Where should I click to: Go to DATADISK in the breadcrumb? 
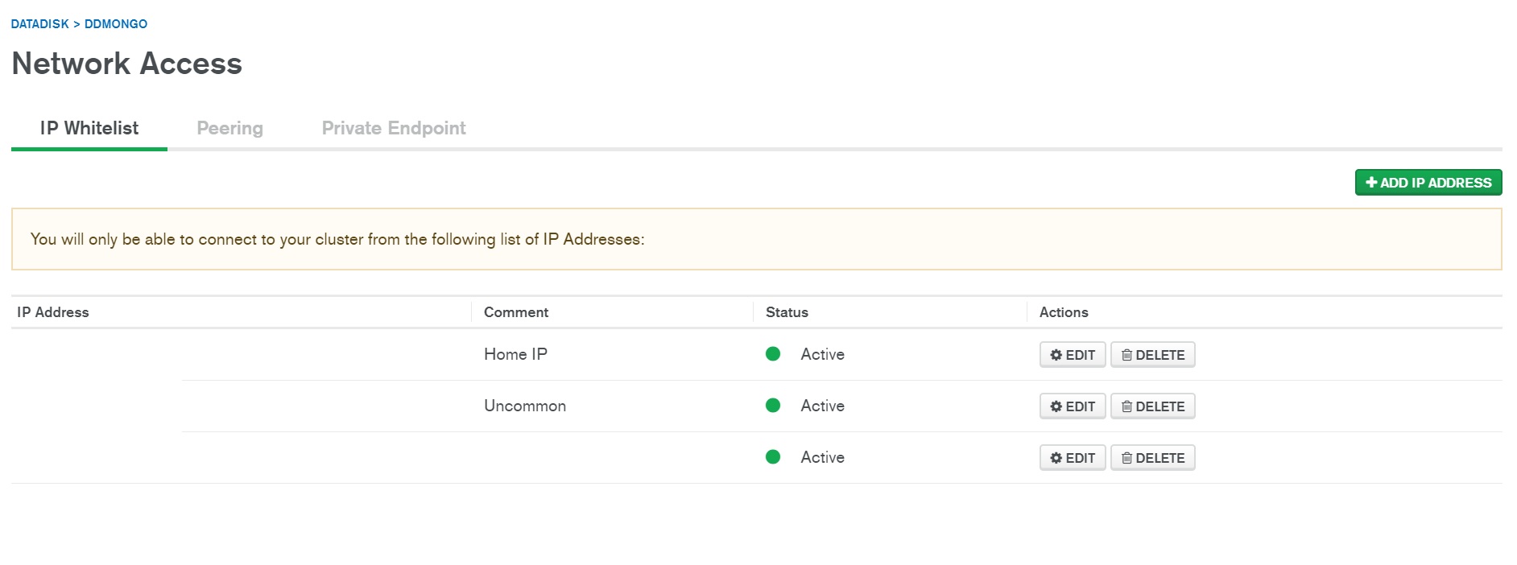coord(39,24)
